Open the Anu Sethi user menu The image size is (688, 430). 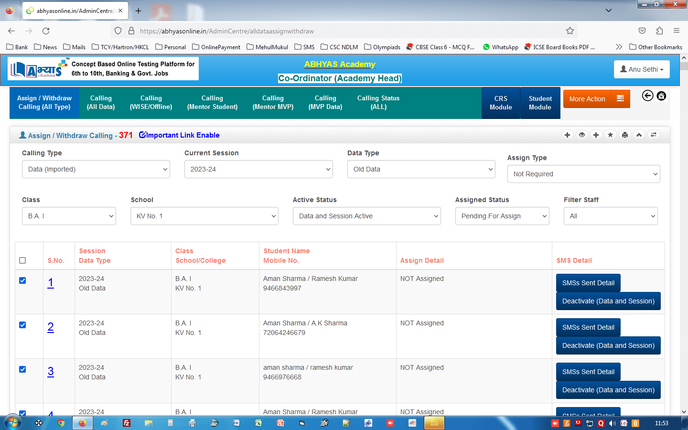[641, 69]
